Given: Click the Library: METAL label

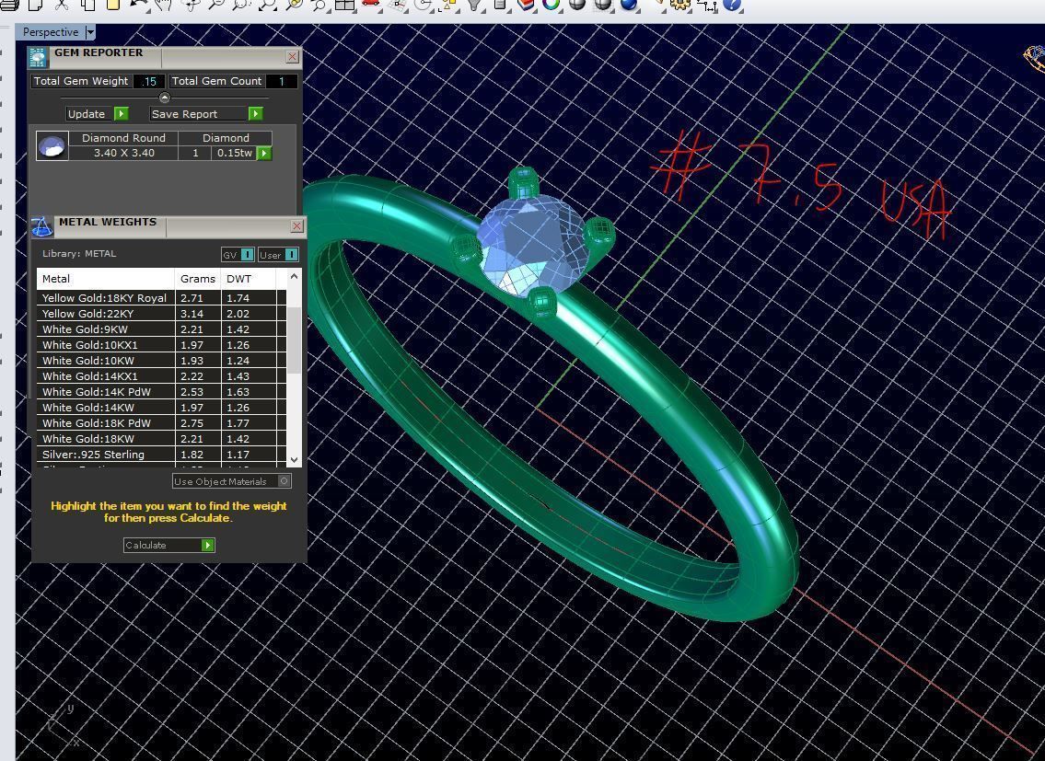Looking at the screenshot, I should 79,254.
